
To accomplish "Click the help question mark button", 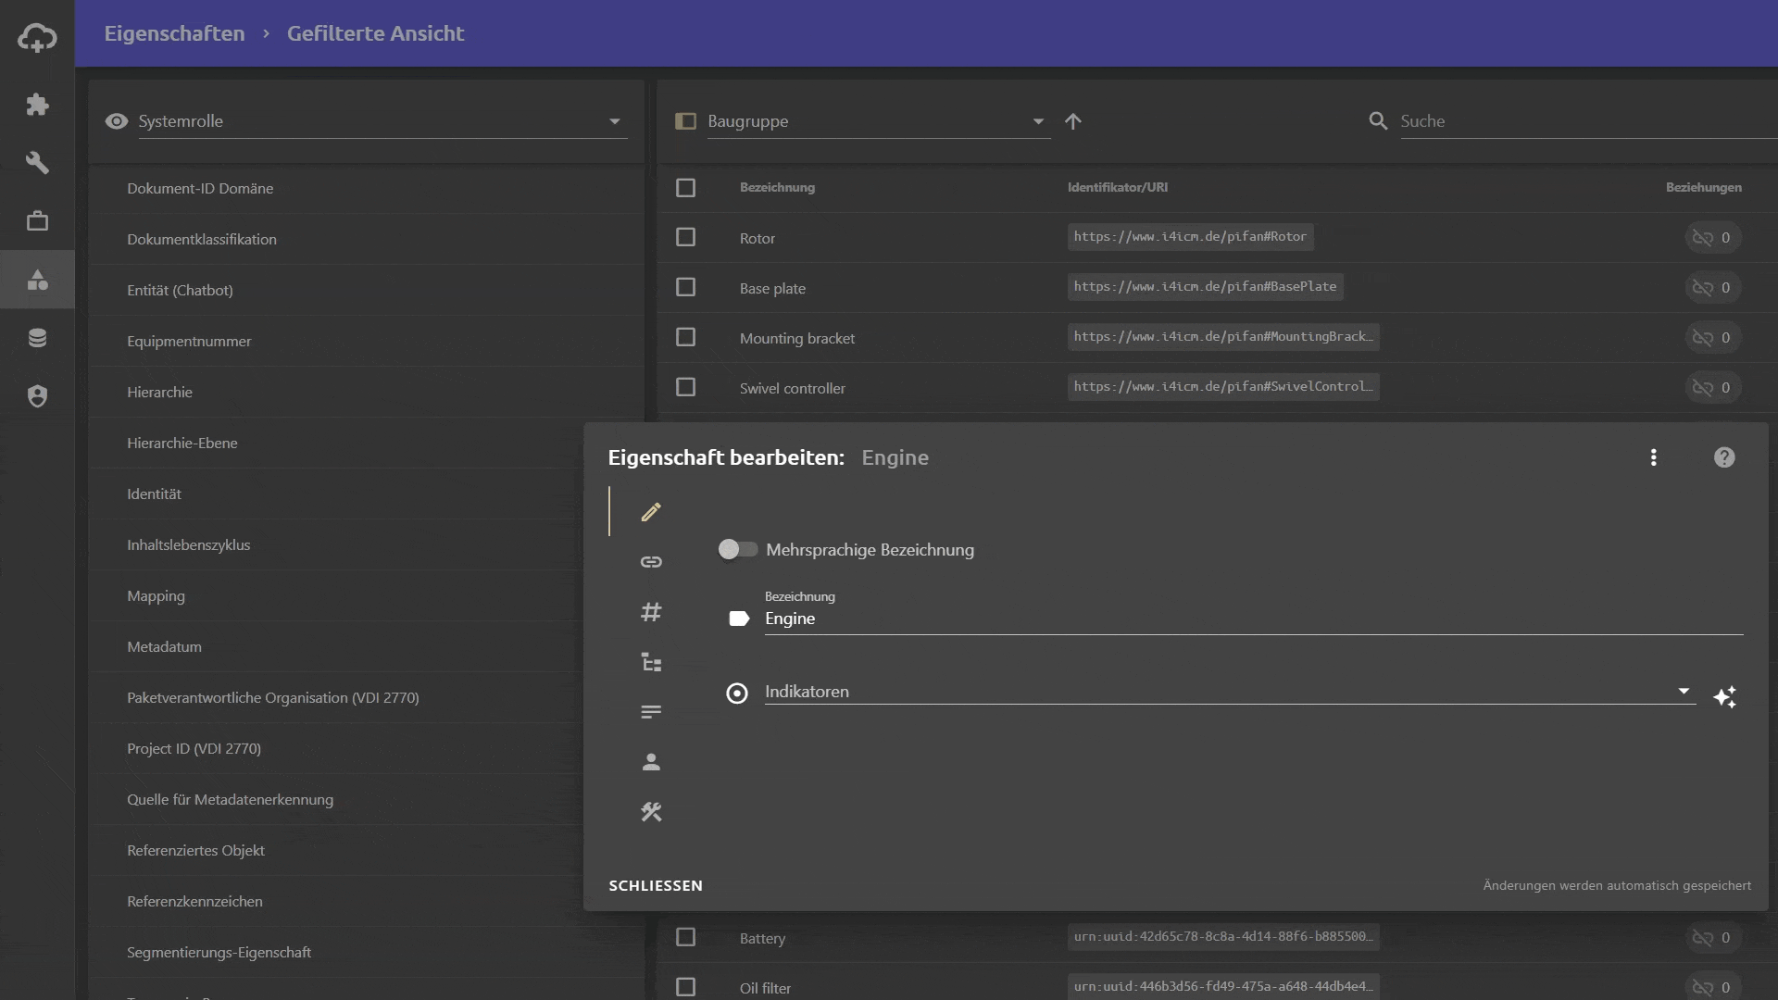I will pyautogui.click(x=1724, y=456).
